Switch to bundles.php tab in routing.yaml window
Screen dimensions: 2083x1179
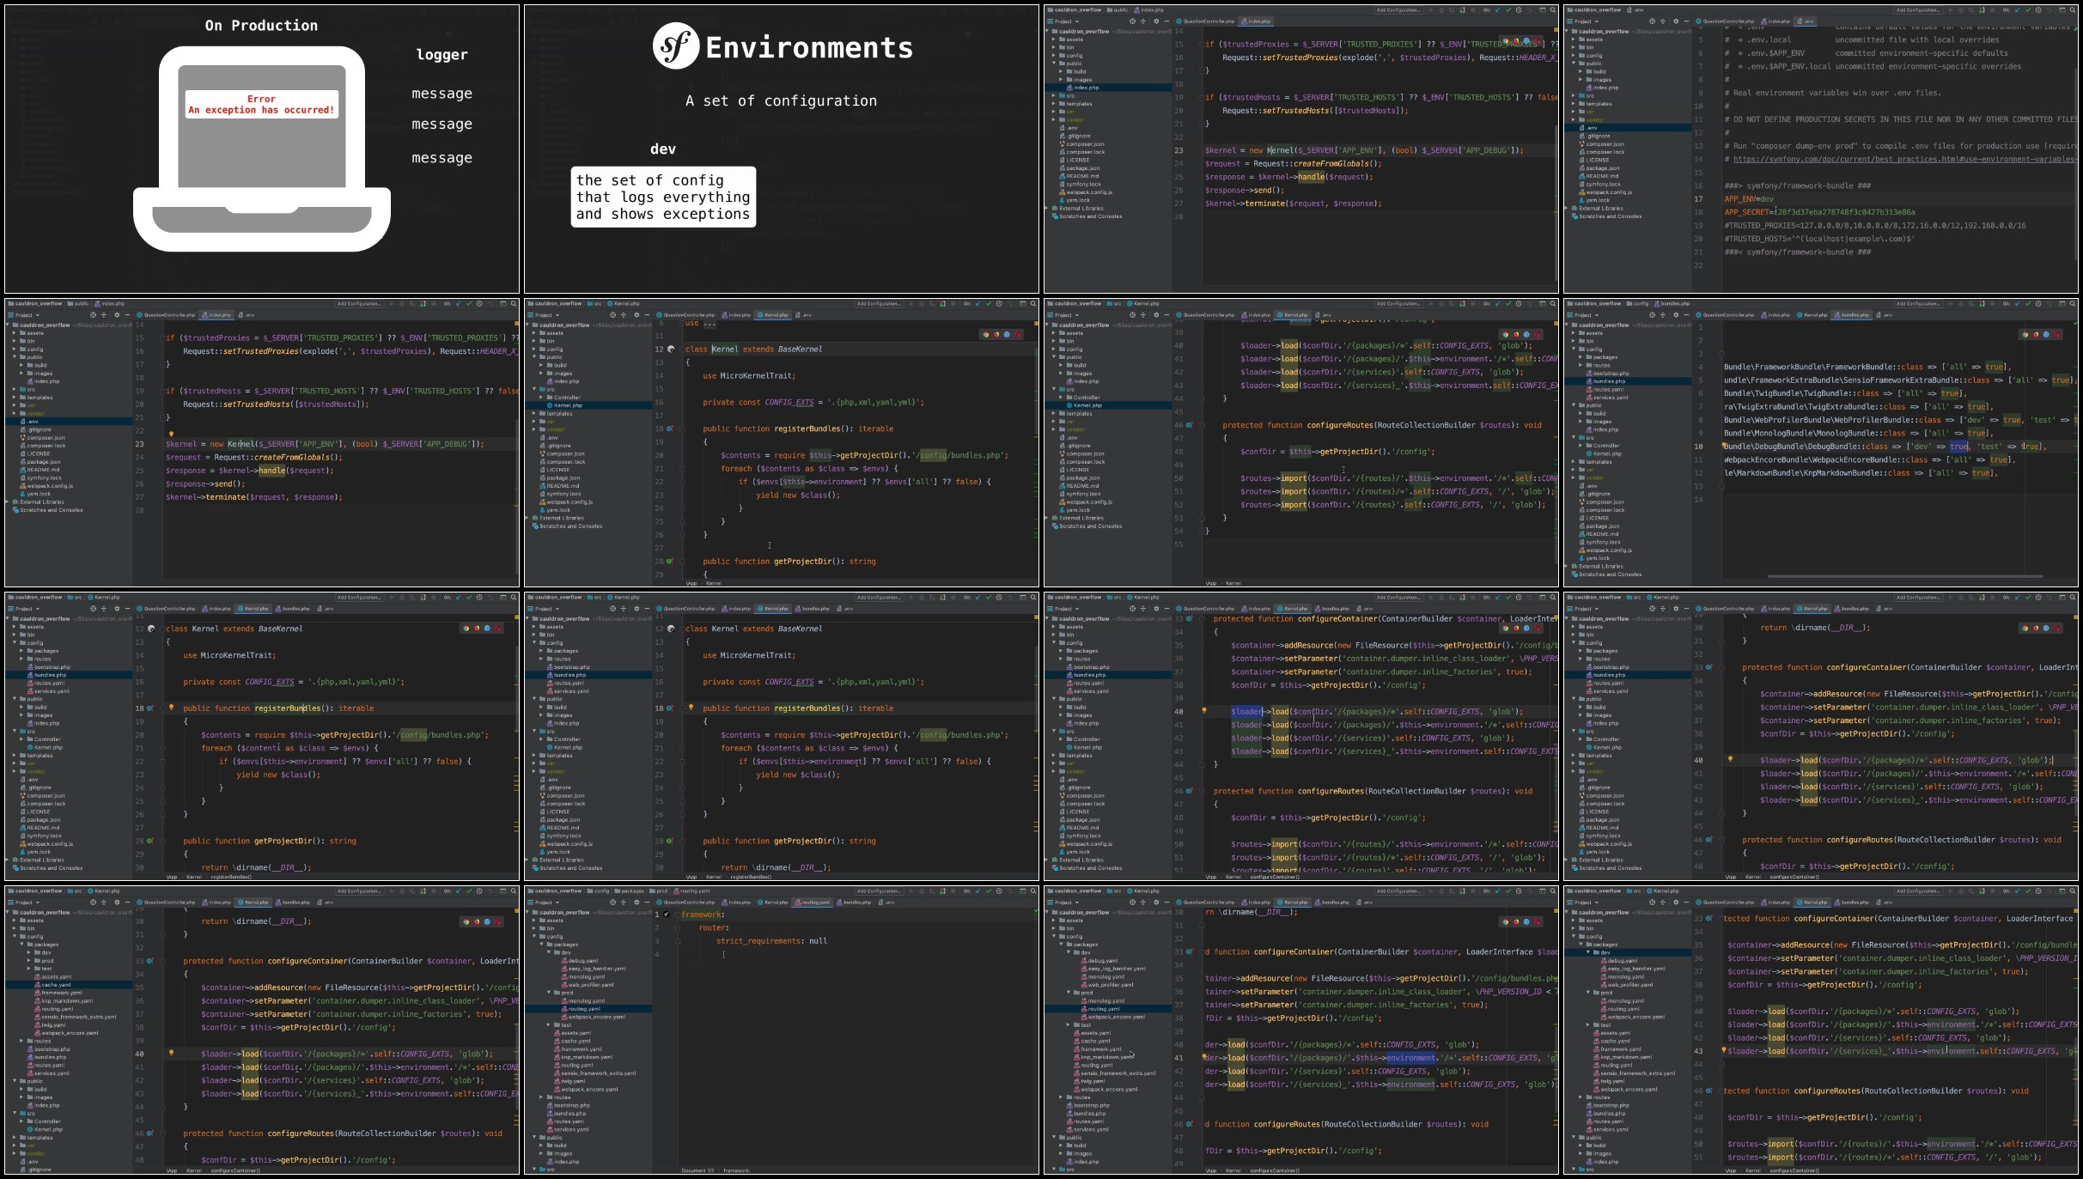856,902
